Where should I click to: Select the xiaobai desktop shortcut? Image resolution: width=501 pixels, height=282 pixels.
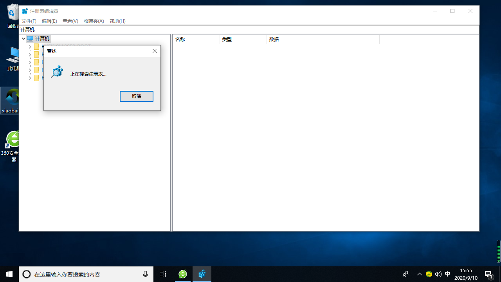tap(10, 100)
